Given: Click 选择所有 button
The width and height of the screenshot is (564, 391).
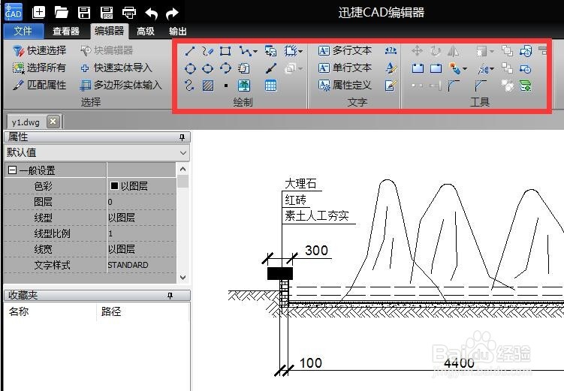Looking at the screenshot, I should 39,68.
